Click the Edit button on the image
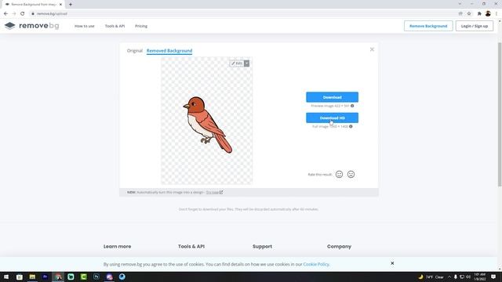Screen dimensions: 502x282 (x=237, y=63)
